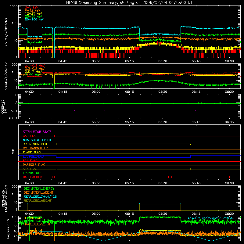This screenshot has height=244, width=244.
Task: Click the vertical Flags axis title
Action: (12, 152)
